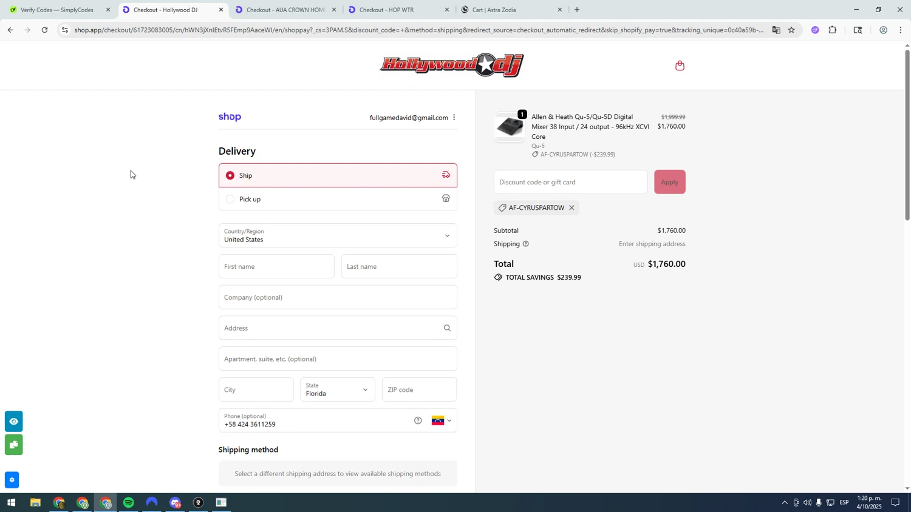This screenshot has width=911, height=512.
Task: Open Chrome profile icon
Action: click(x=883, y=30)
